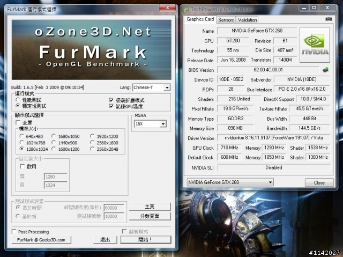The width and height of the screenshot is (343, 257).
Task: Select the 1600x1200 resolution
Action: click(x=54, y=149)
